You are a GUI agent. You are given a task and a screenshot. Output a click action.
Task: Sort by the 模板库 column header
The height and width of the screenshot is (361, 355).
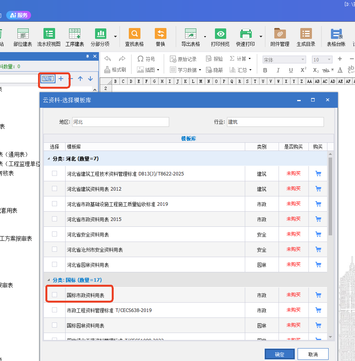(x=155, y=147)
